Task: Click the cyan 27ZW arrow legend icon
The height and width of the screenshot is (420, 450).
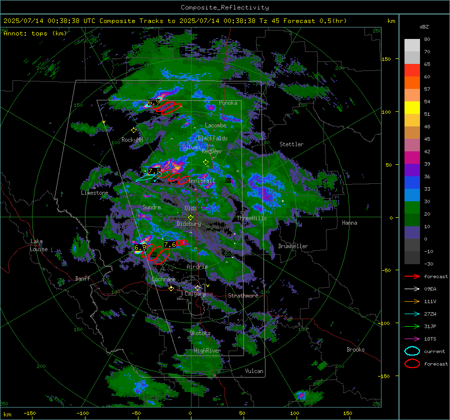Action: pos(412,314)
